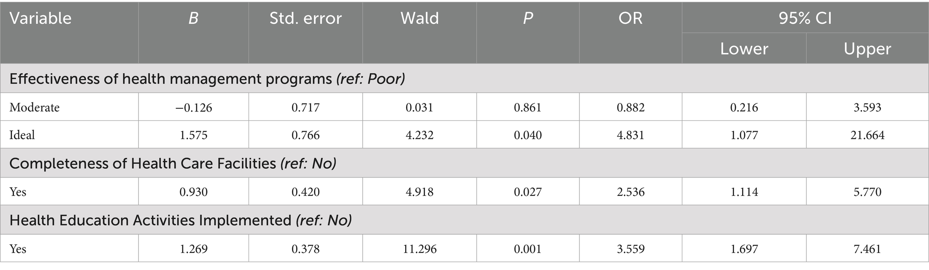Click the Wald column header
The image size is (929, 270).
419,18
